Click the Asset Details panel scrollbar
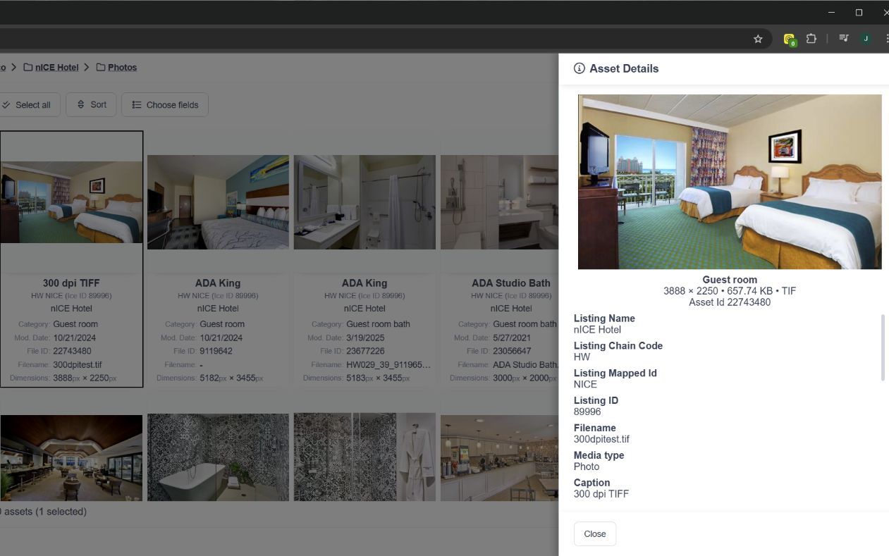Image resolution: width=889 pixels, height=556 pixels. (x=883, y=348)
